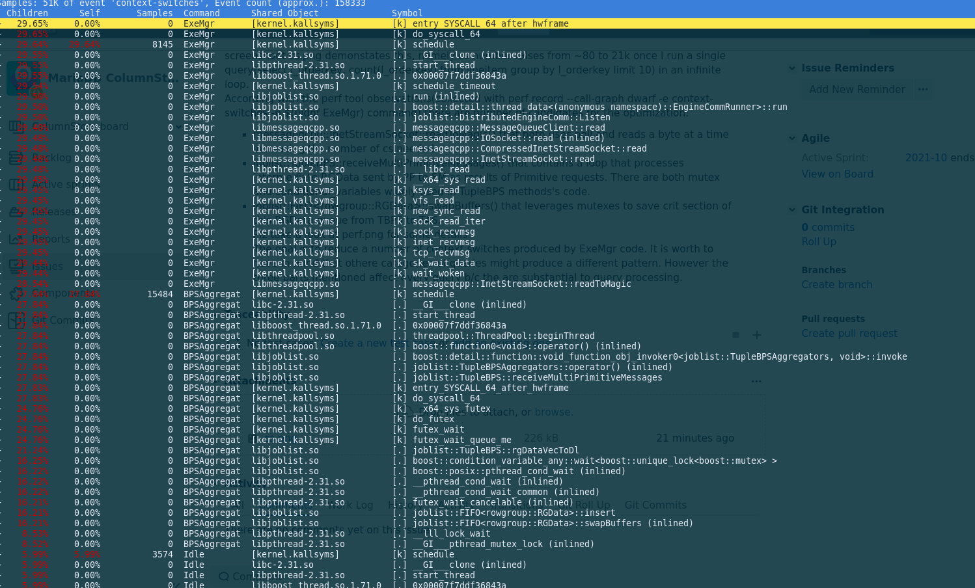
Task: Open the Components puzzle icon
Action: point(16,293)
